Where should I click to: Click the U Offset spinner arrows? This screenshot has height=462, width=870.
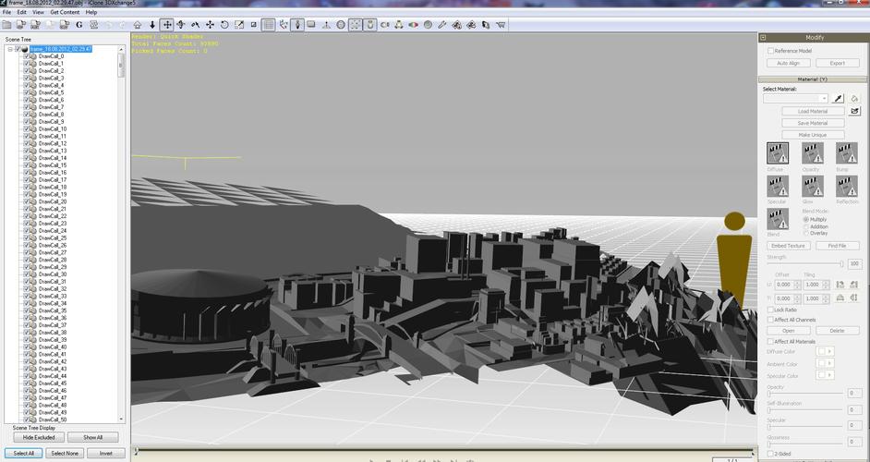pos(797,285)
